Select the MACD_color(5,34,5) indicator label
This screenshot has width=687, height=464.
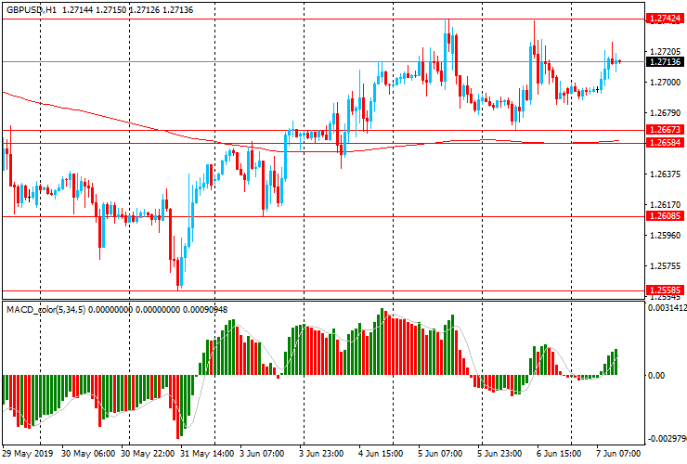[x=46, y=309]
